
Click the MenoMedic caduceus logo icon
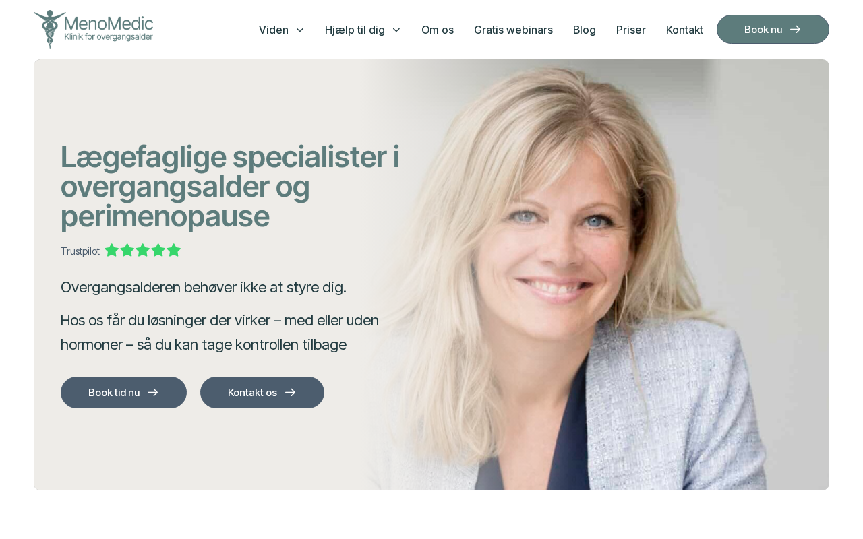point(49,29)
